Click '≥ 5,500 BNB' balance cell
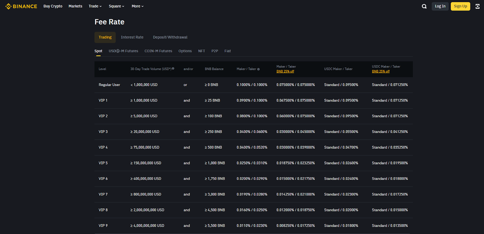The height and width of the screenshot is (234, 484). pos(215,226)
